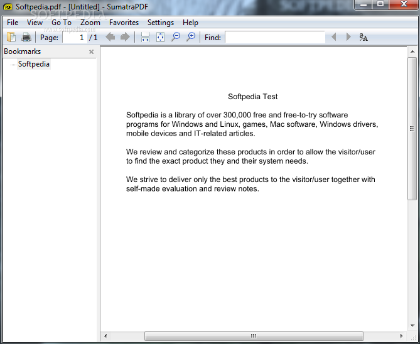Image resolution: width=420 pixels, height=344 pixels.
Task: Open the View menu
Action: tap(35, 23)
